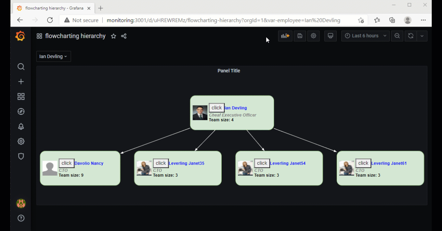
Task: Open the Grafana search with the magnifier icon
Action: point(21,67)
